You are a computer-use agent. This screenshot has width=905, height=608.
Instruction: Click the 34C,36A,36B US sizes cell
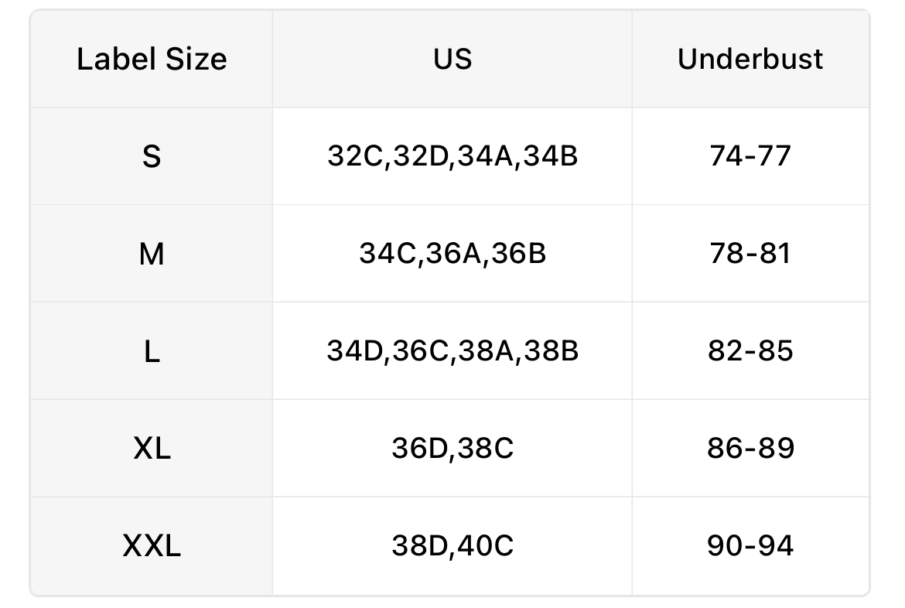click(x=452, y=254)
